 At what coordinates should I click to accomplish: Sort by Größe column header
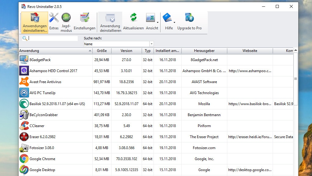click(102, 51)
